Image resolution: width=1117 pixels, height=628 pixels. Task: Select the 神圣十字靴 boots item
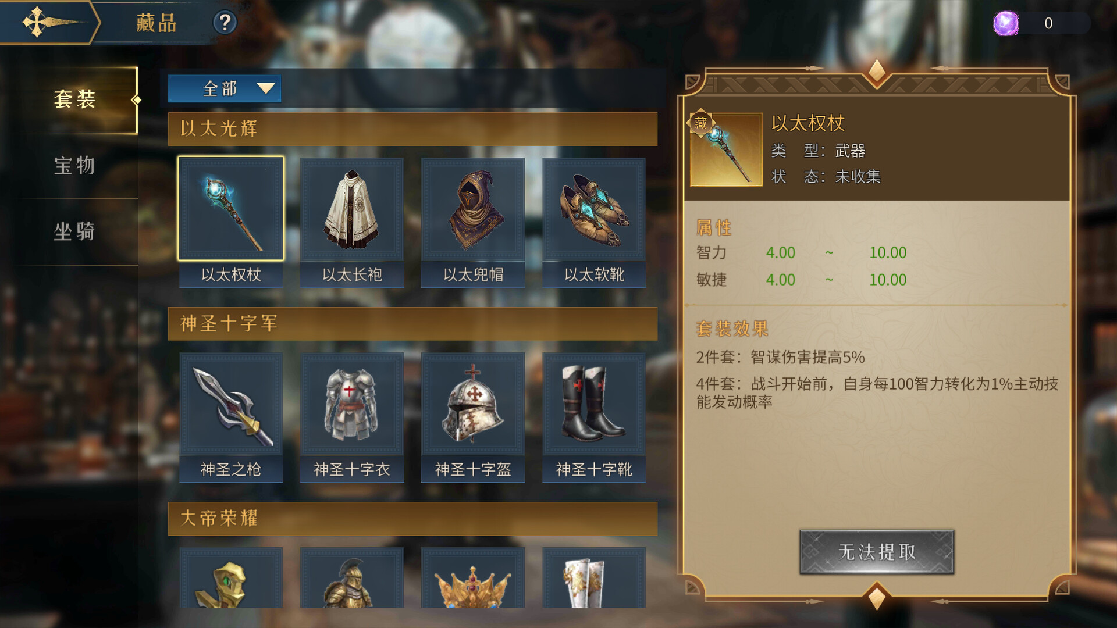pos(594,417)
